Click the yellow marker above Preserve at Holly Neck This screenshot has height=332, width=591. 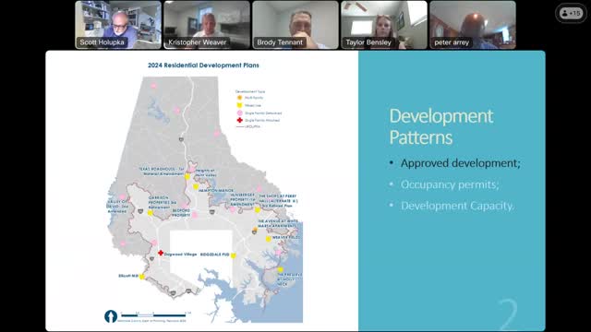(x=280, y=269)
